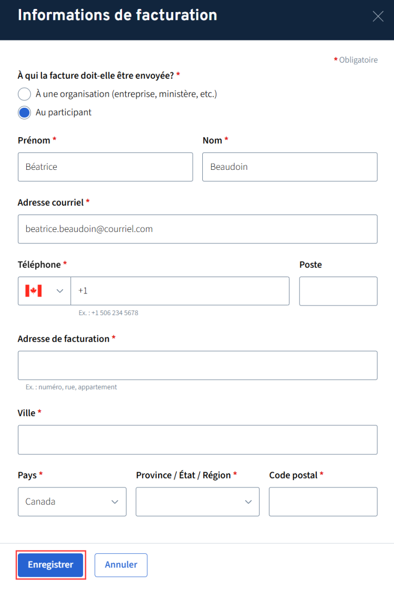Focus the Adresse de facturation field
Viewport: 394px width, 590px height.
click(197, 365)
